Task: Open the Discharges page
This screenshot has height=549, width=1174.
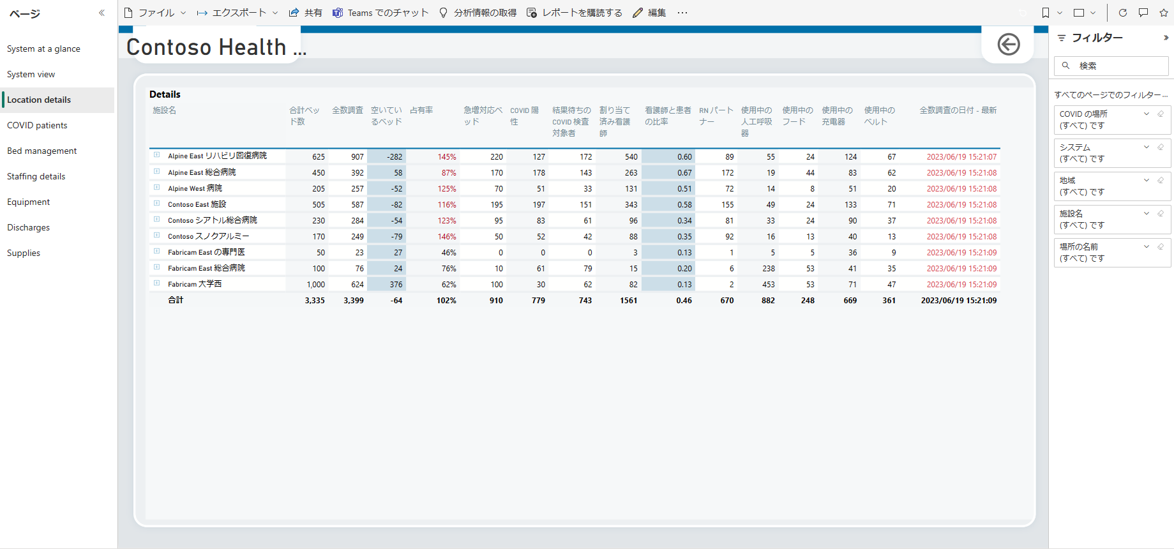Action: pyautogui.click(x=58, y=228)
